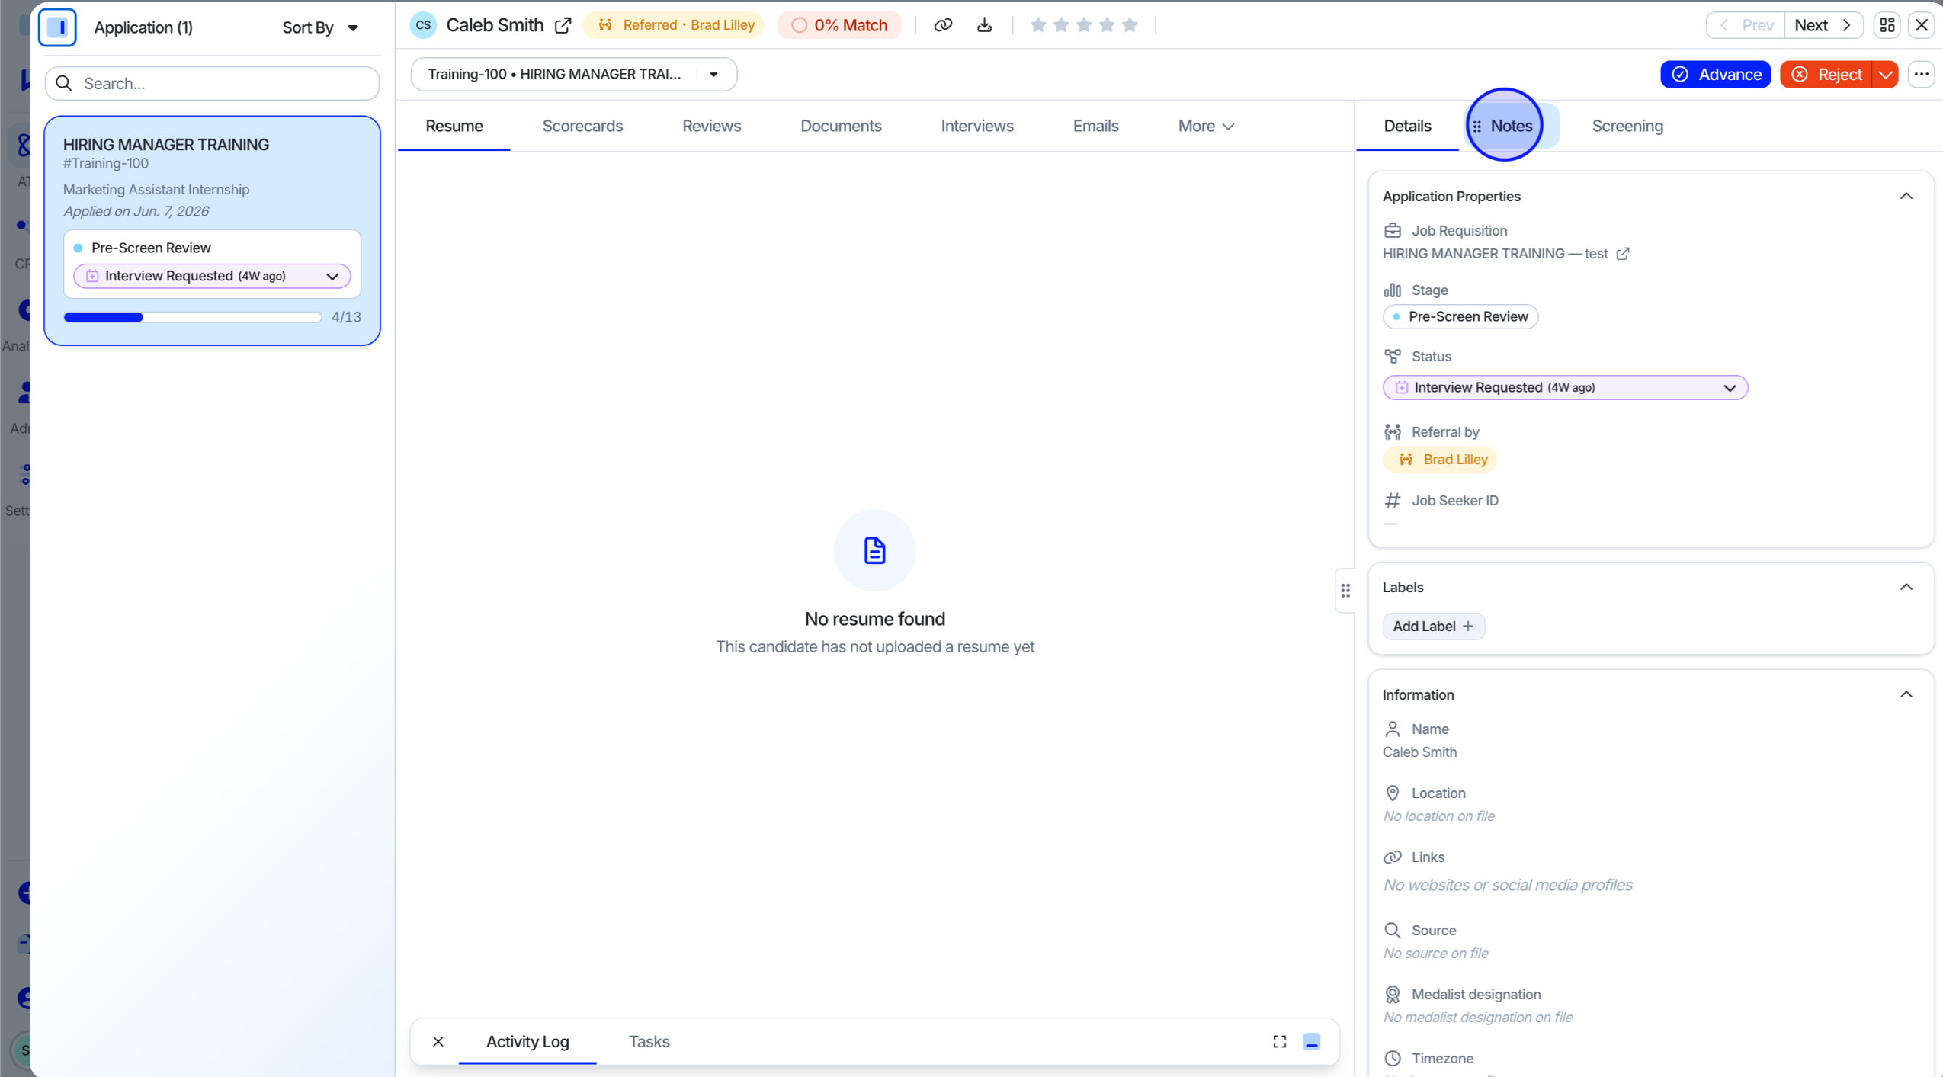Screen dimensions: 1943x1077
Task: Click the 0% Match badge
Action: coord(839,25)
